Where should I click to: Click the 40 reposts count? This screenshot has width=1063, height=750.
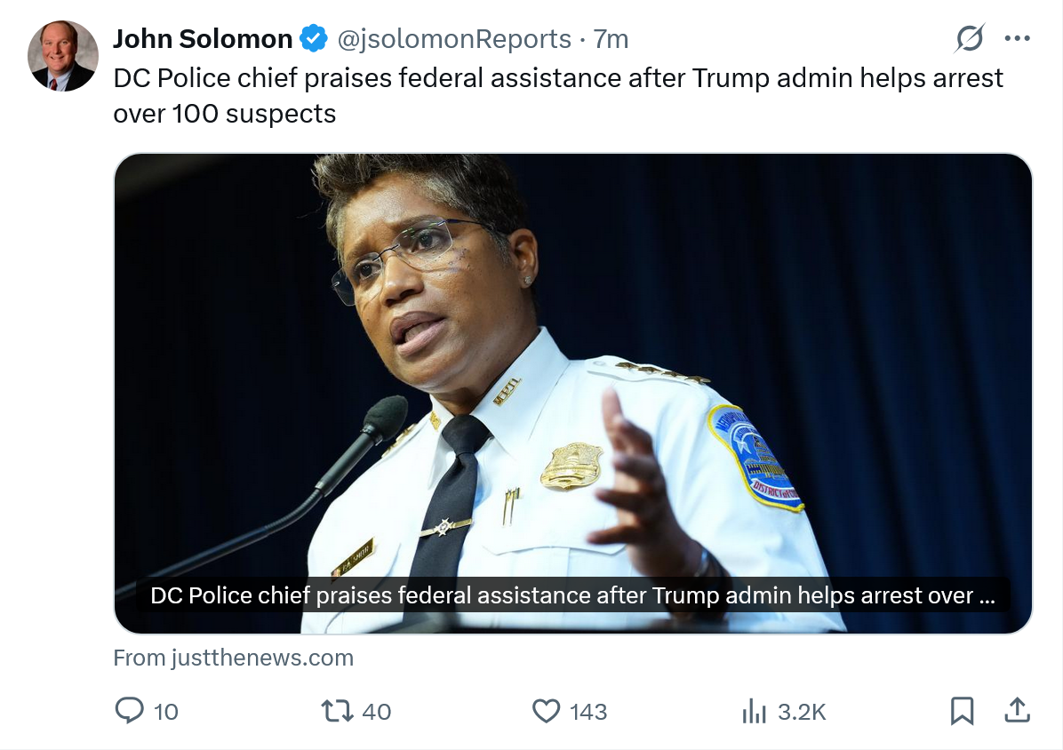[376, 712]
